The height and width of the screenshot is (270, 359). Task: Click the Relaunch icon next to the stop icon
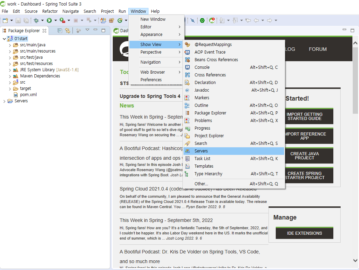(x=89, y=20)
